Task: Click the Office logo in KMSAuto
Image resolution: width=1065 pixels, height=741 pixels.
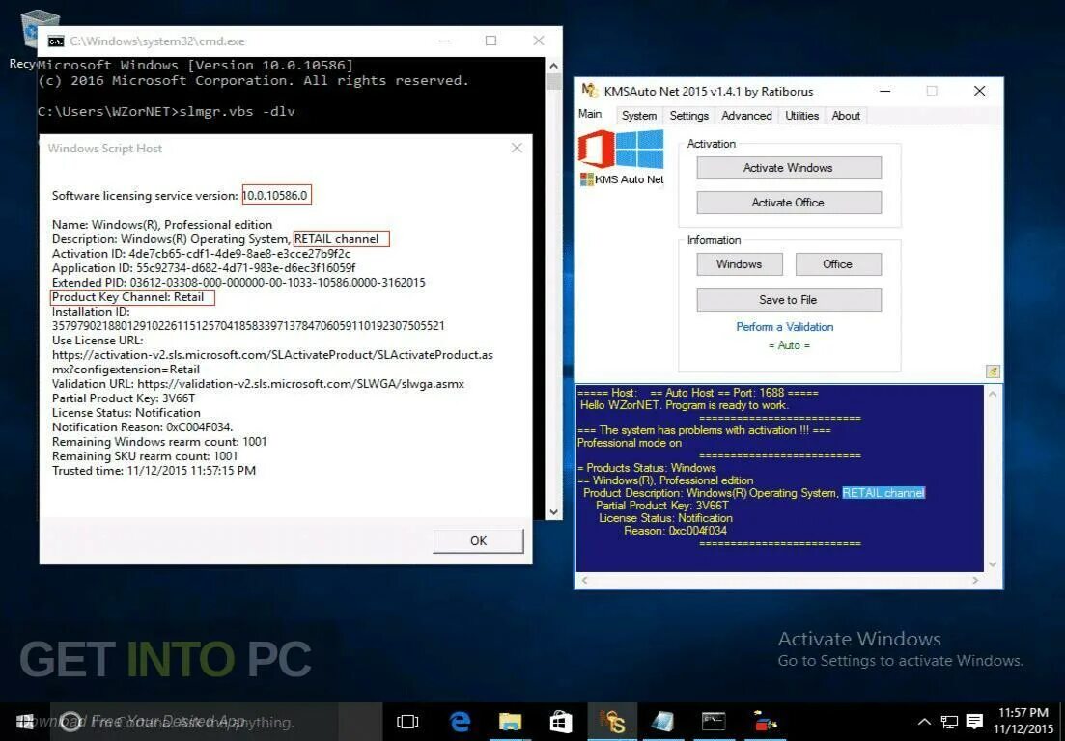Action: point(596,150)
